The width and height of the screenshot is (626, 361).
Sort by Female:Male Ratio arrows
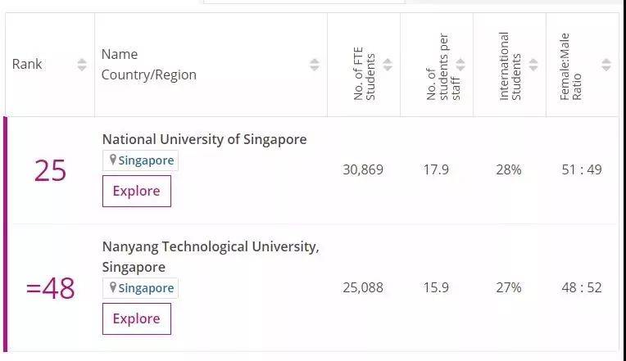coord(606,65)
